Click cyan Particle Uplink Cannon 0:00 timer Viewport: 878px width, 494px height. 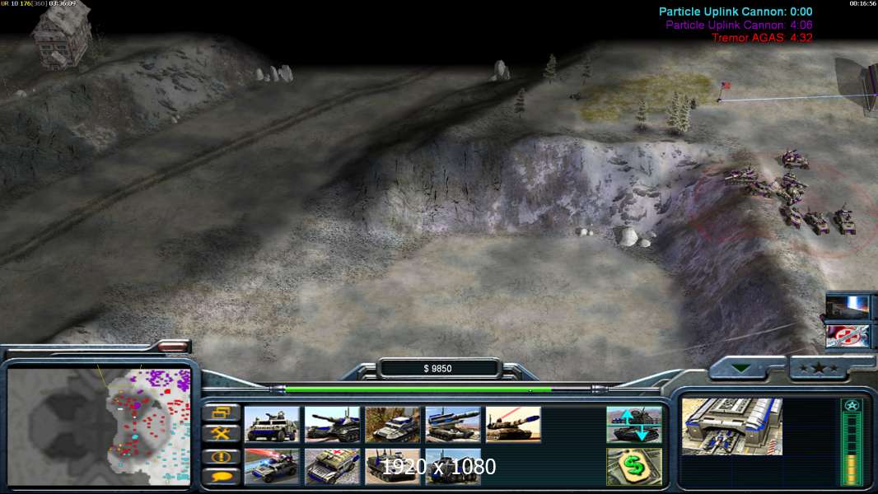[736, 12]
